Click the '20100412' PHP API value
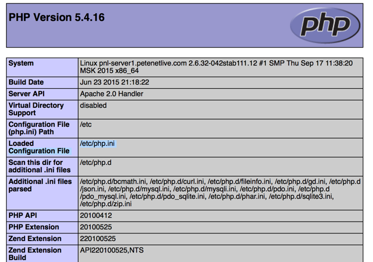Viewport: 373px width, 262px height. coord(96,216)
